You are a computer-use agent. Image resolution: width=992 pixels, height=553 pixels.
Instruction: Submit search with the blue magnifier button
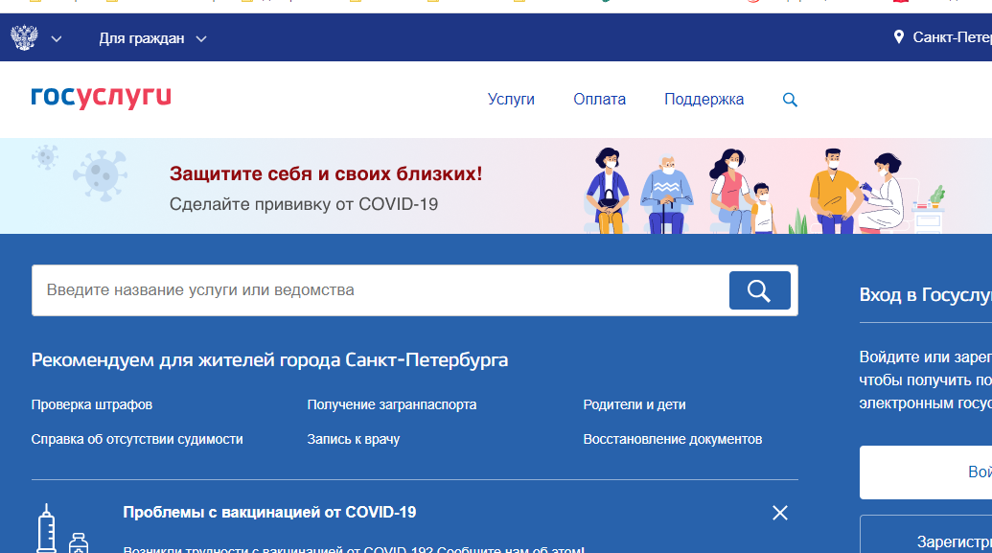click(759, 290)
